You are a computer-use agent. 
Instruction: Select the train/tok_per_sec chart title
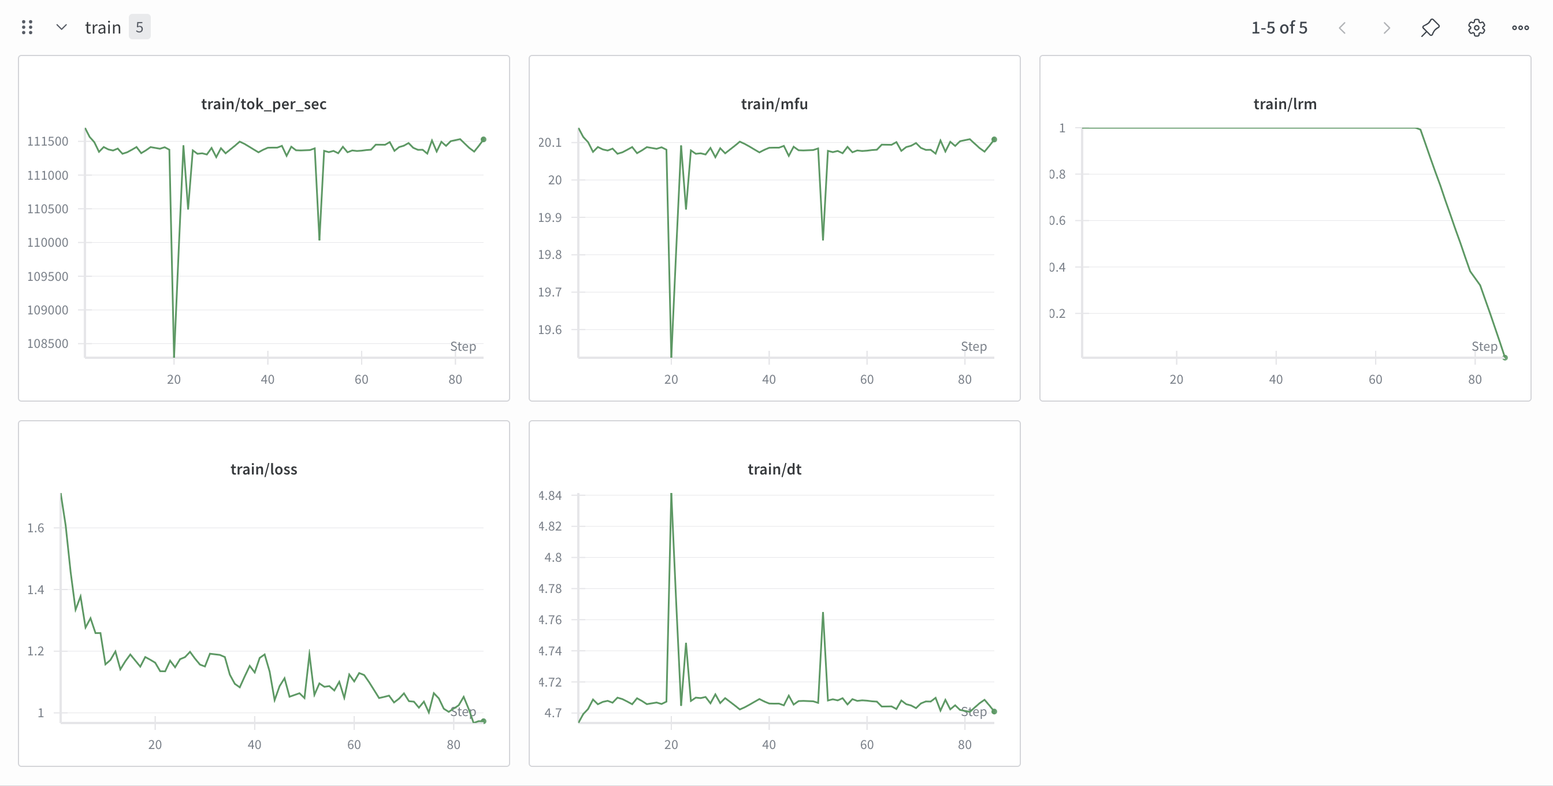tap(263, 104)
